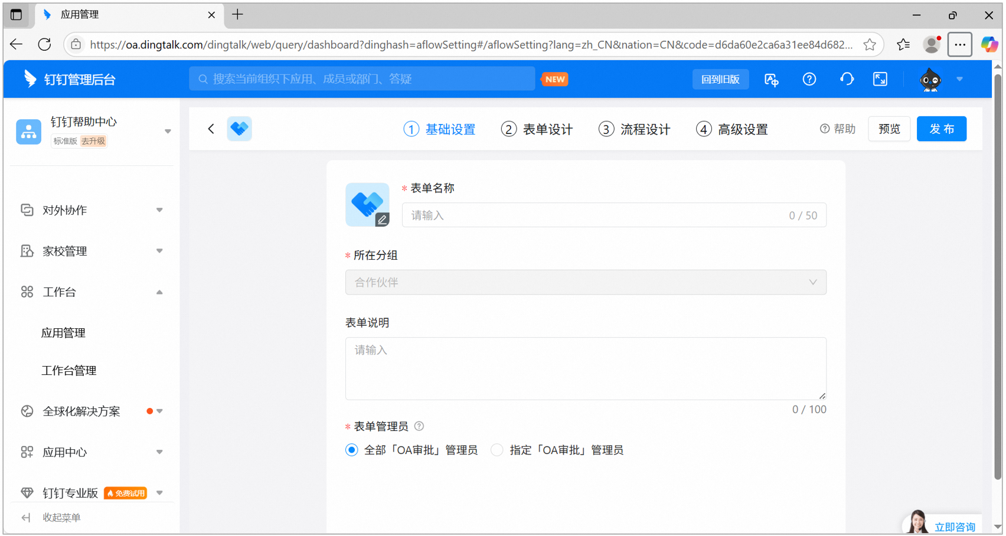This screenshot has height=536, width=1006.
Task: Click the help tooltip next to 表单管理员
Action: coord(419,426)
